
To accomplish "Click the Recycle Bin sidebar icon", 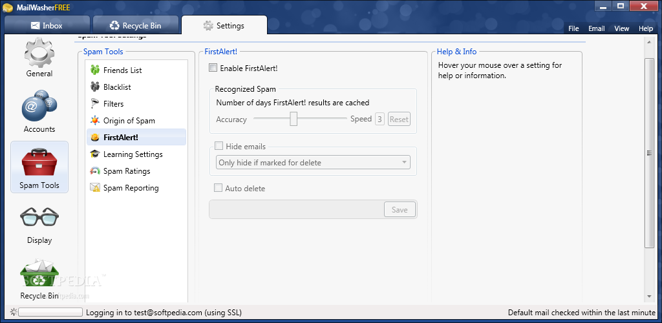I will (39, 276).
